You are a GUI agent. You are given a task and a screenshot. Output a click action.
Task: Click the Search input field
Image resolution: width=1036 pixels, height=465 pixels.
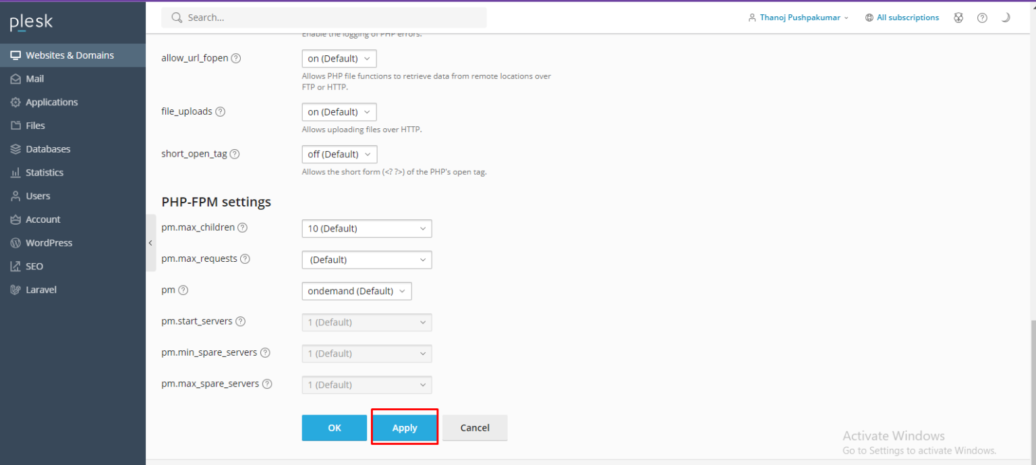(x=324, y=18)
